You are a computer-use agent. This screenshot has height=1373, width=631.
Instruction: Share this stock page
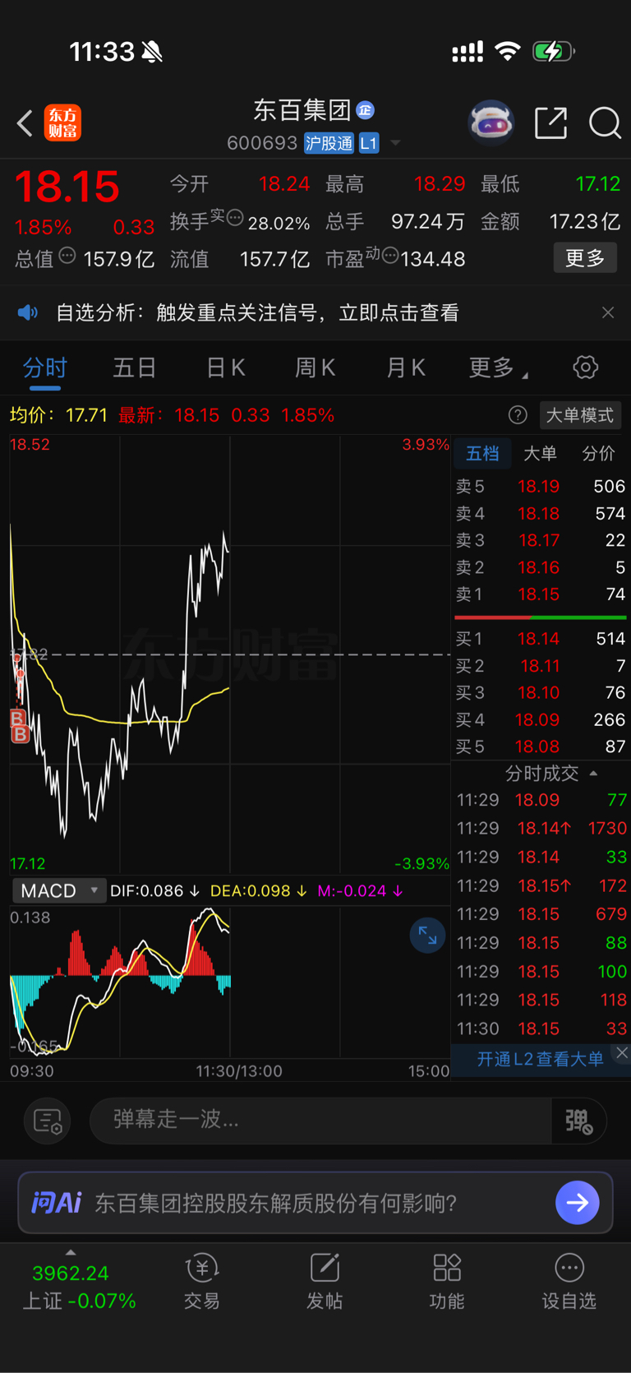550,123
